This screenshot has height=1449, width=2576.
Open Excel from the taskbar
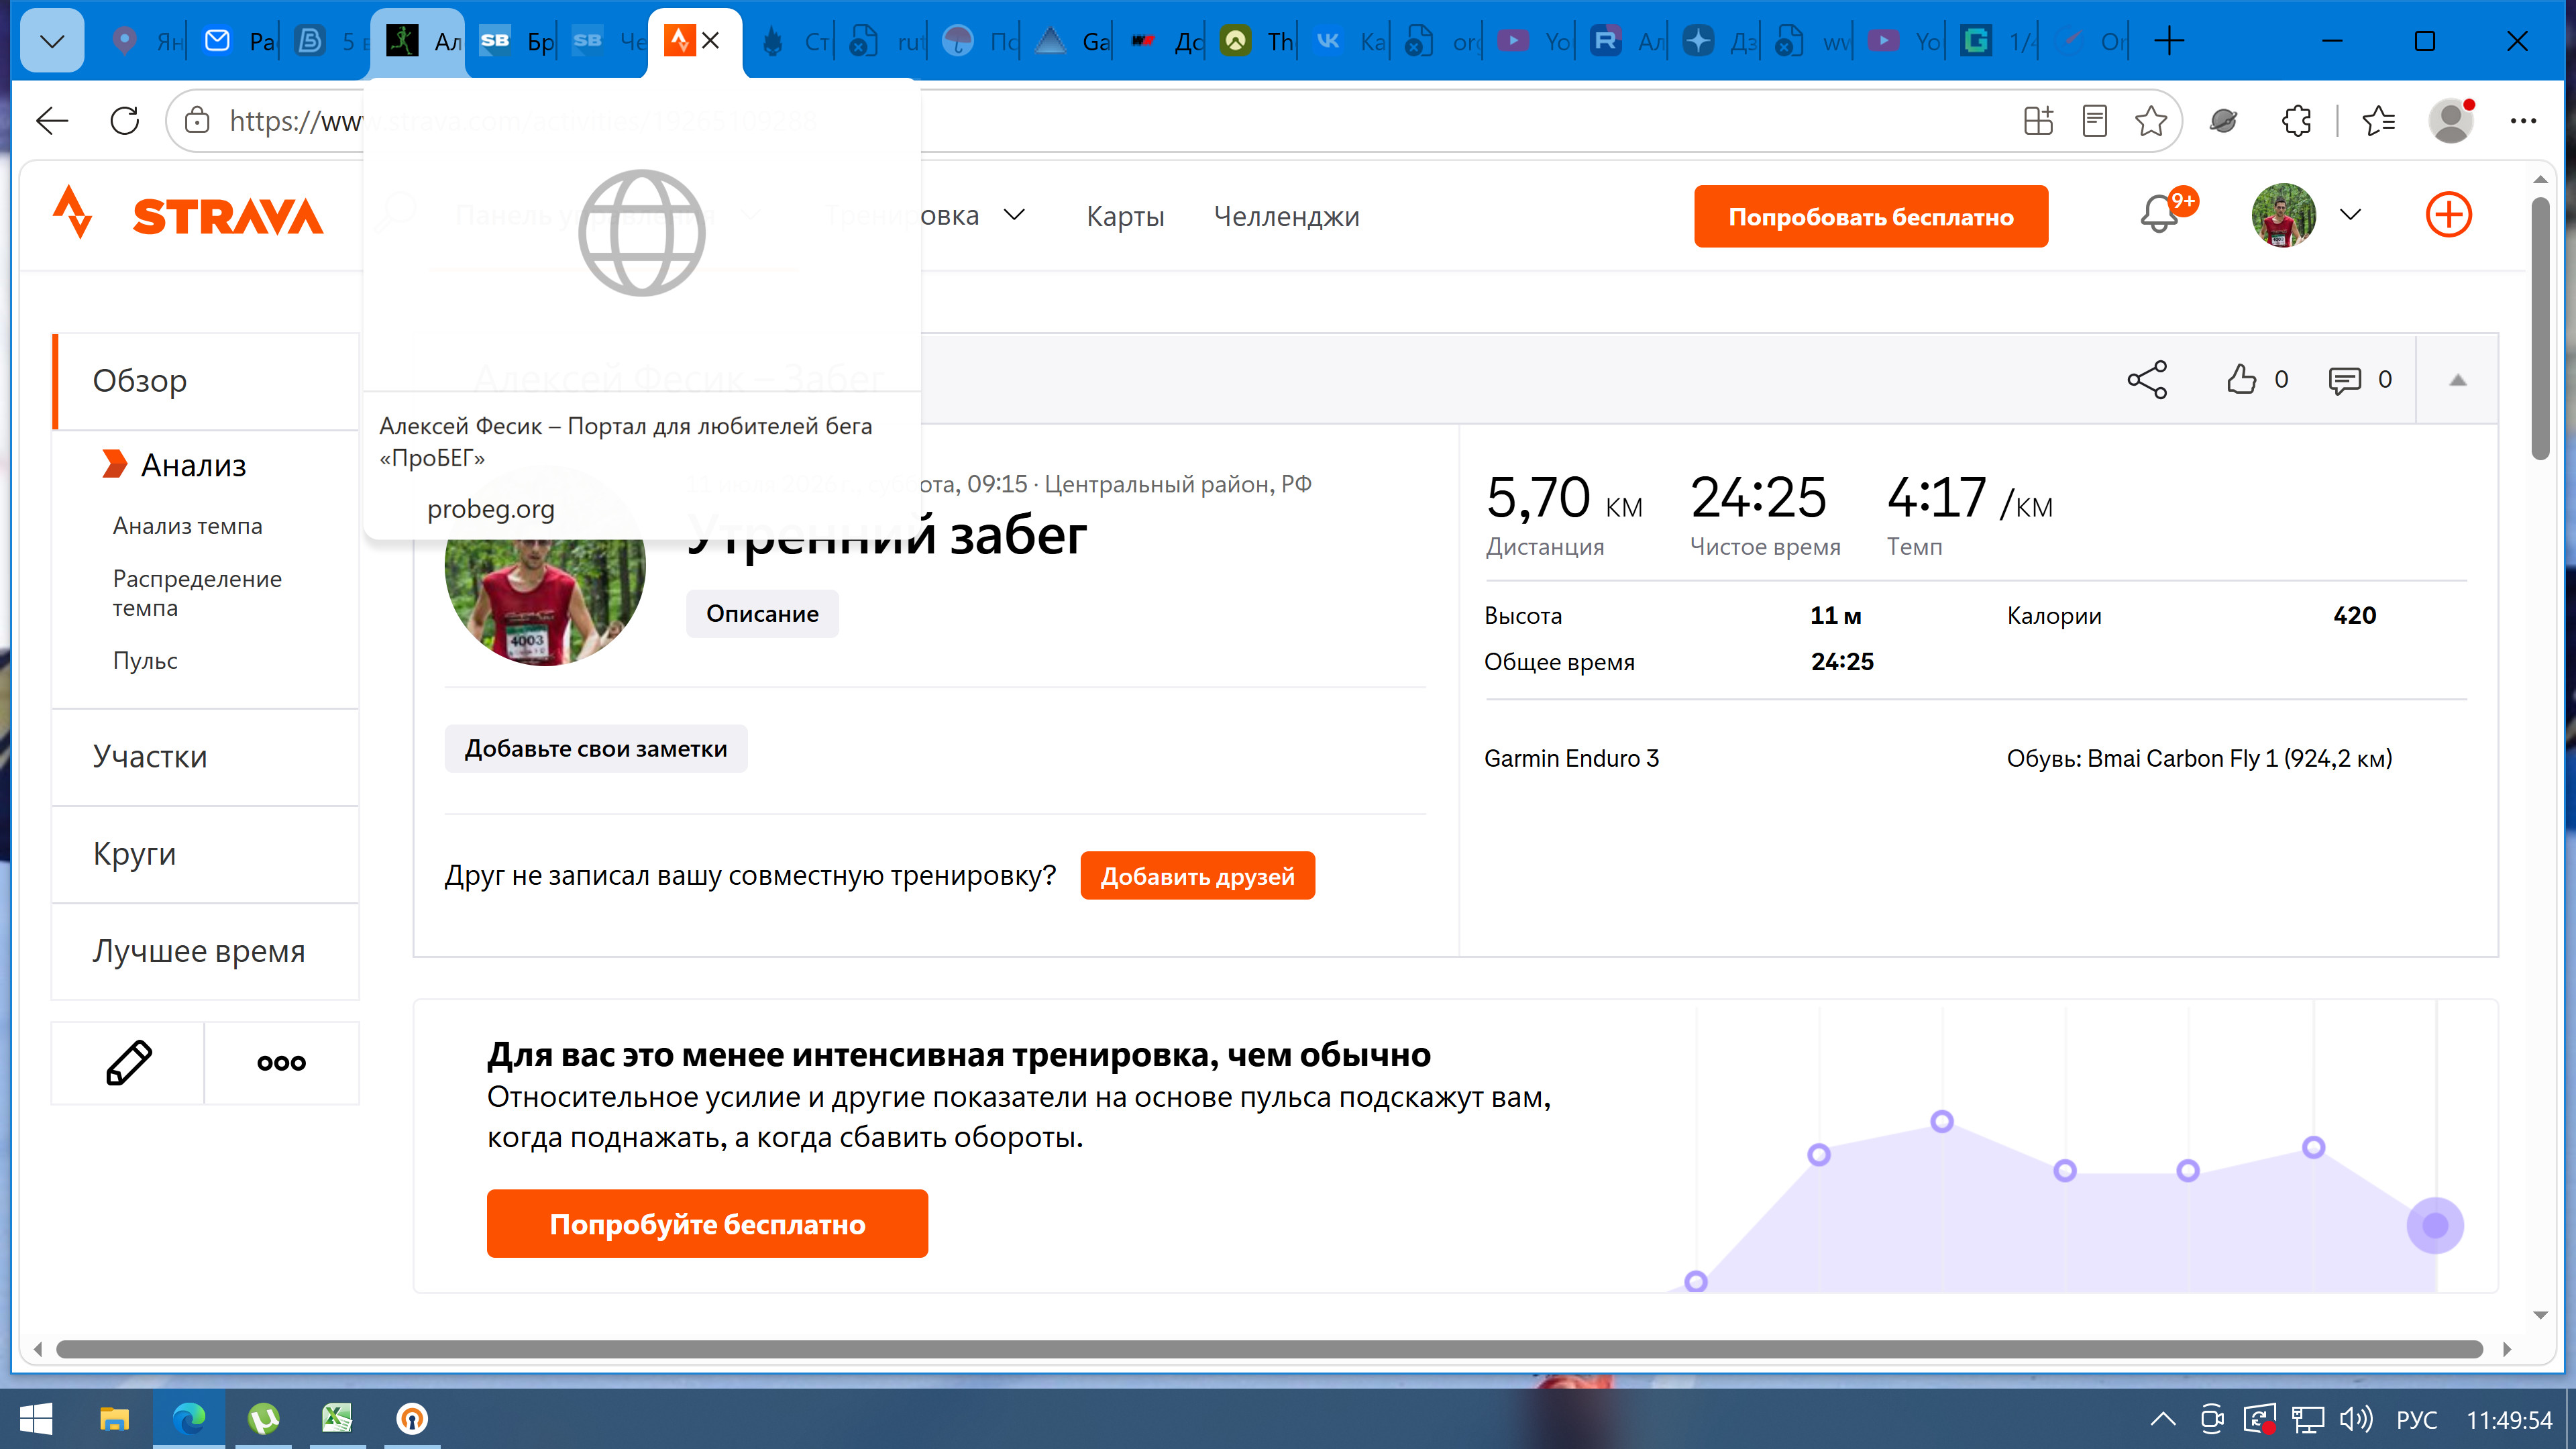click(337, 1419)
